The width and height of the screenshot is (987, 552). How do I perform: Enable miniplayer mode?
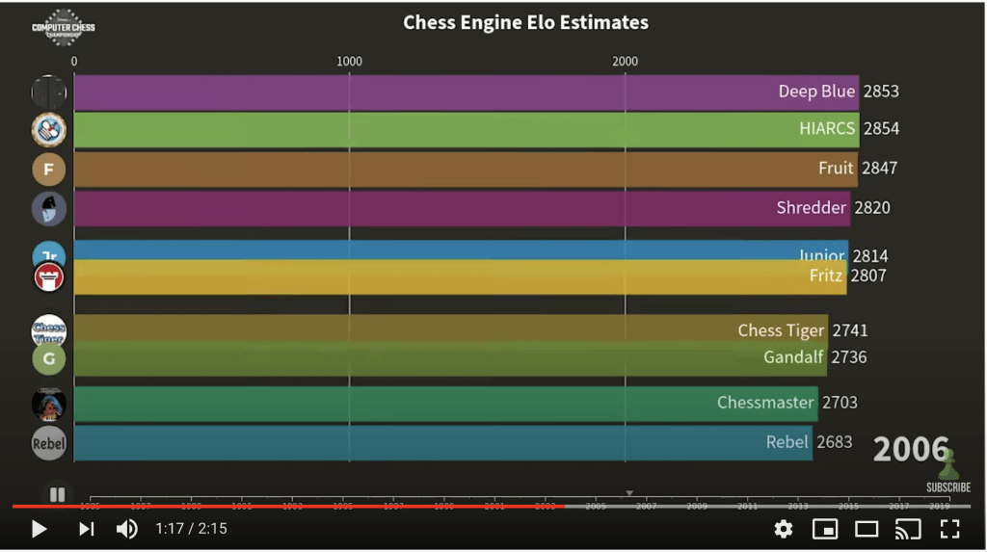(x=825, y=528)
